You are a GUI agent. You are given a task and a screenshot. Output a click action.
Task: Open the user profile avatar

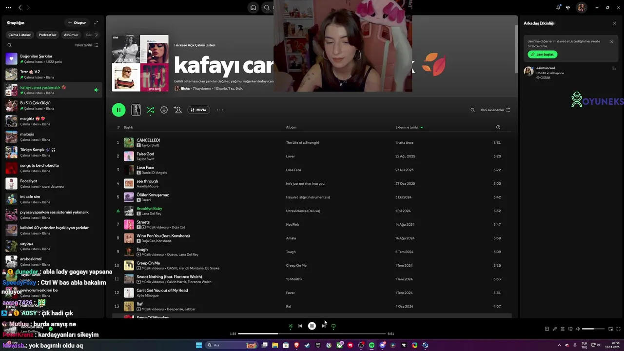click(x=581, y=7)
